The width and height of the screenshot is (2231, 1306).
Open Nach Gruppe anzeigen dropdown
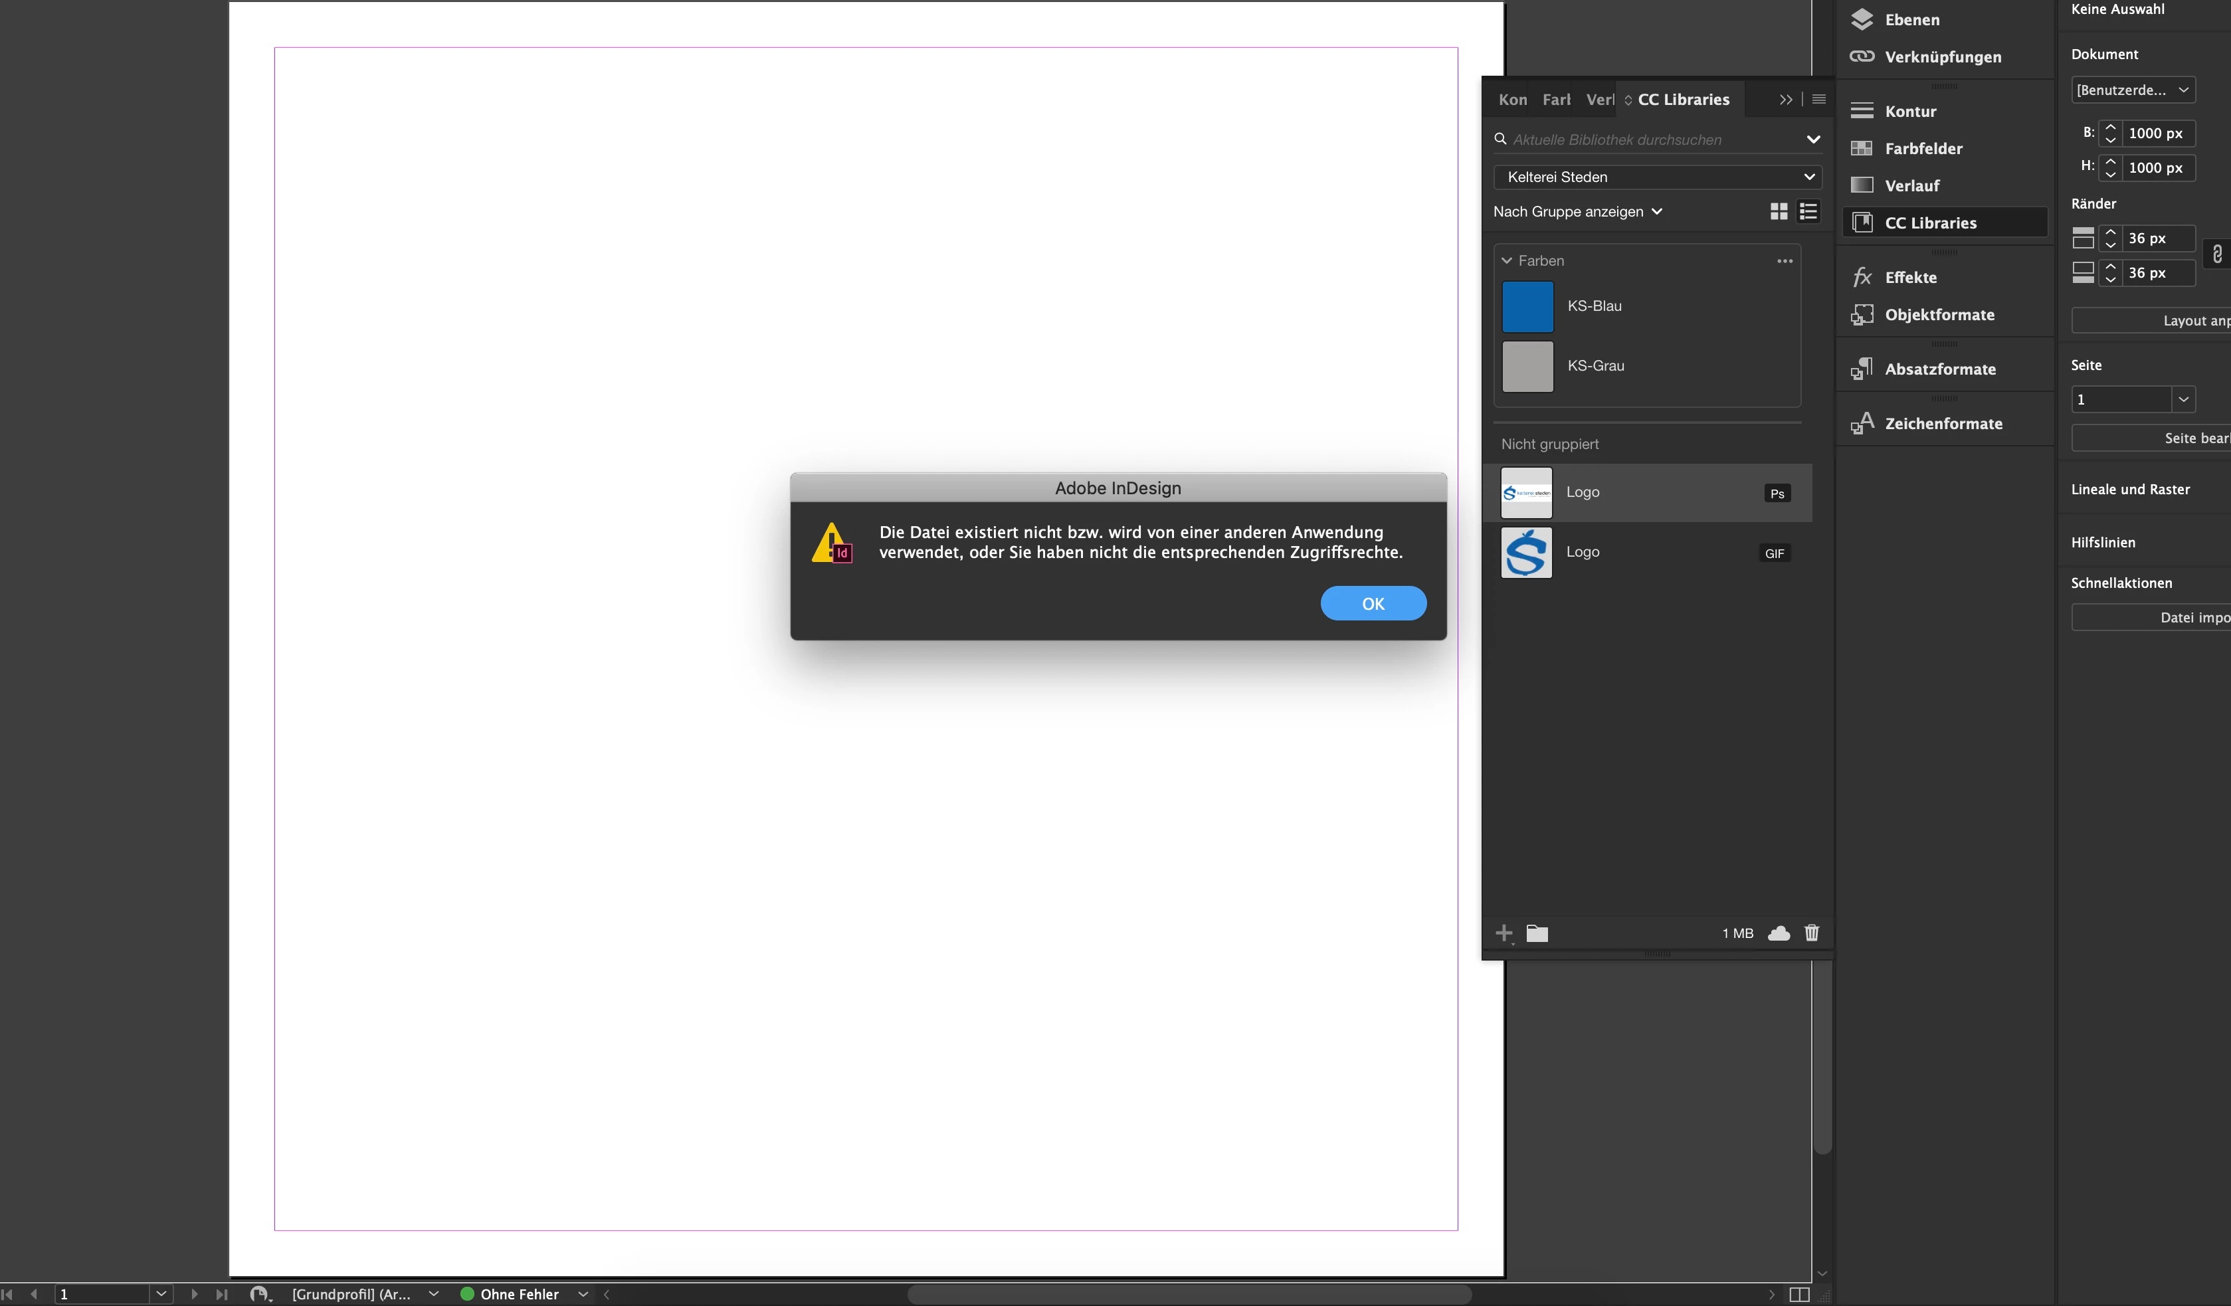click(x=1578, y=212)
